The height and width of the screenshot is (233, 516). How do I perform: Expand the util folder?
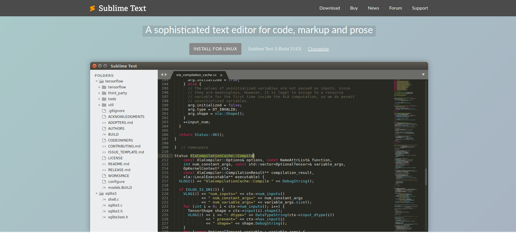[99, 105]
